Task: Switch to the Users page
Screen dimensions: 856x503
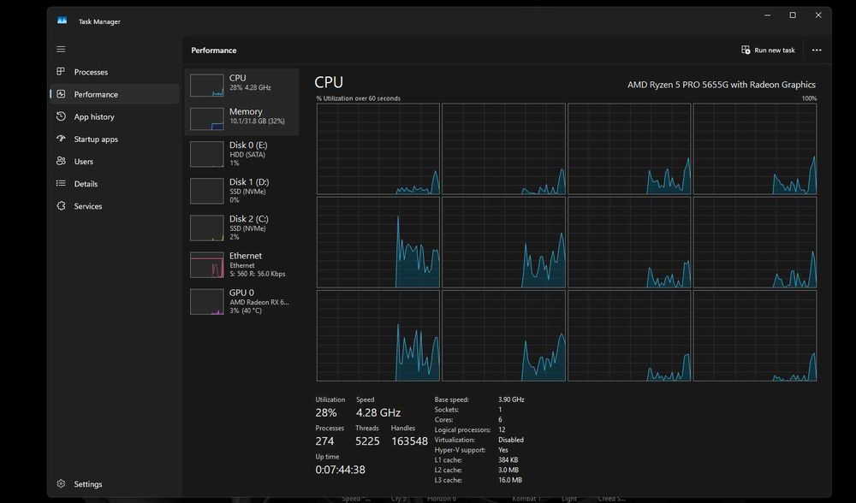Action: tap(115, 161)
